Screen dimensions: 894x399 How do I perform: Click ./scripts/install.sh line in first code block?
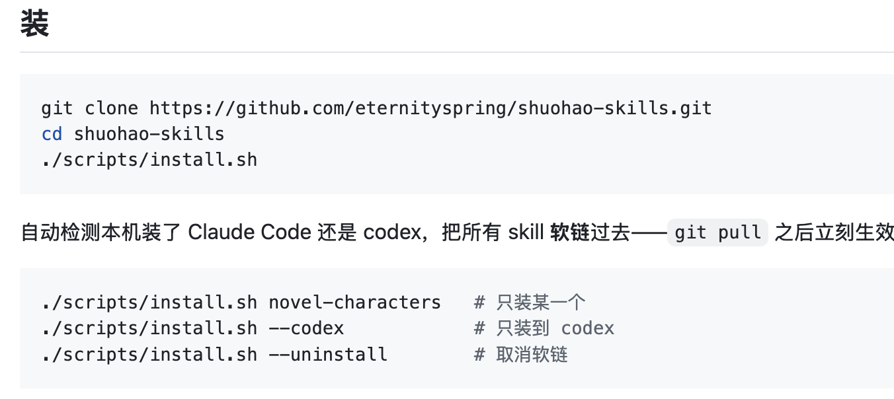(149, 159)
